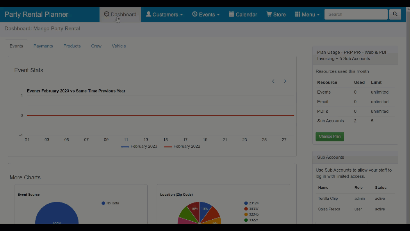The width and height of the screenshot is (410, 231).
Task: Go to next month chart arrow
Action: point(285,81)
